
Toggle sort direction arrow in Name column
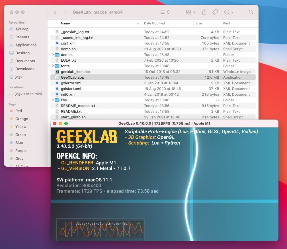[138, 24]
